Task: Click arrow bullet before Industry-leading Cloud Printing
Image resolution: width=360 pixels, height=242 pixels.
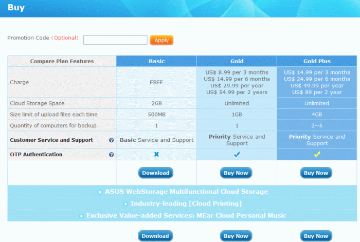Action: click(x=125, y=204)
